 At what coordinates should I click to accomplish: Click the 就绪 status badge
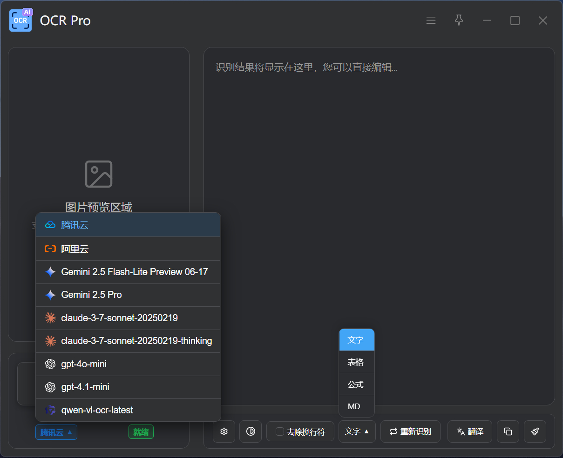click(x=141, y=432)
